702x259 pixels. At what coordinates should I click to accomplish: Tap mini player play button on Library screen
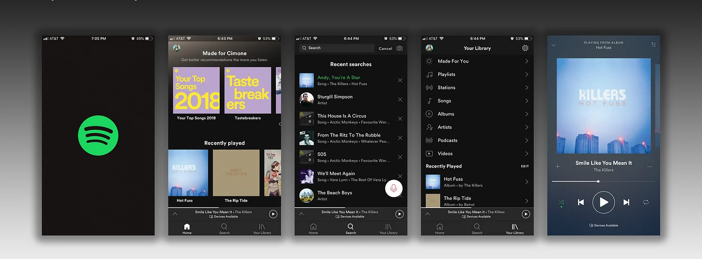(x=525, y=214)
